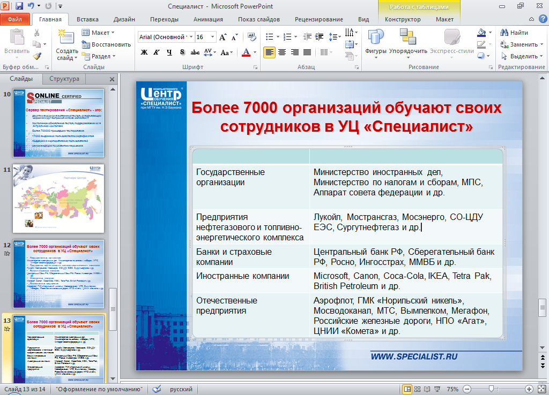Click the Shape Fill paint bucket icon
549x395 pixels.
click(x=481, y=33)
